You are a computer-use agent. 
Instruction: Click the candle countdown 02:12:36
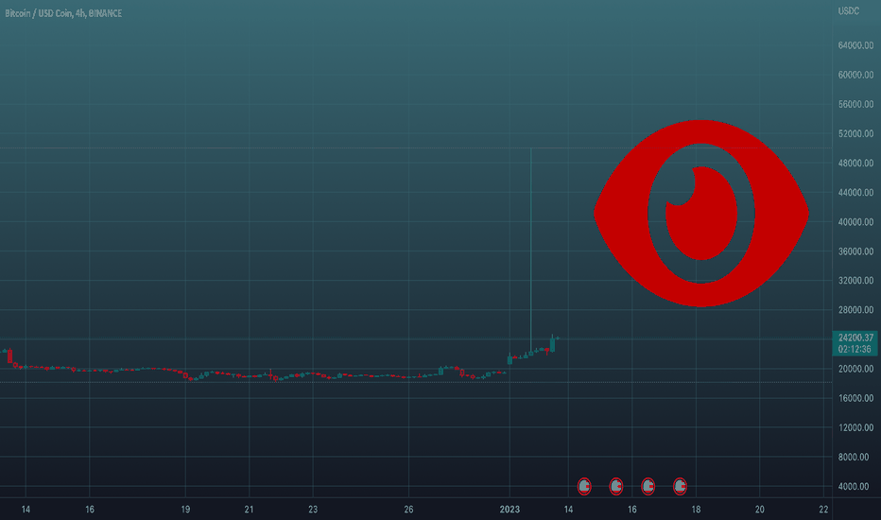855,349
